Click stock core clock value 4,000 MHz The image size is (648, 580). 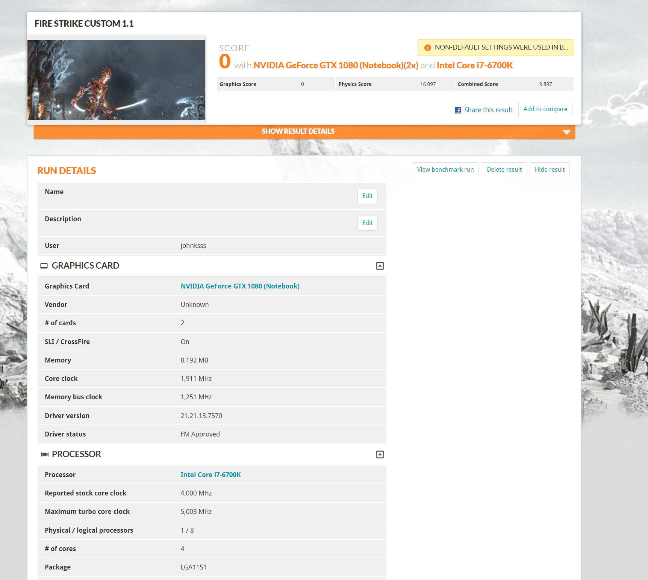coord(196,493)
